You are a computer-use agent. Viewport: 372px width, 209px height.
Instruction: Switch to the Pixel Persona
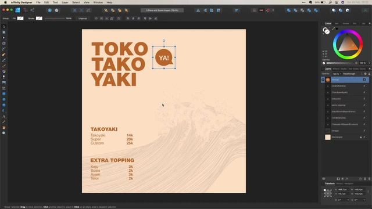pyautogui.click(x=26, y=10)
